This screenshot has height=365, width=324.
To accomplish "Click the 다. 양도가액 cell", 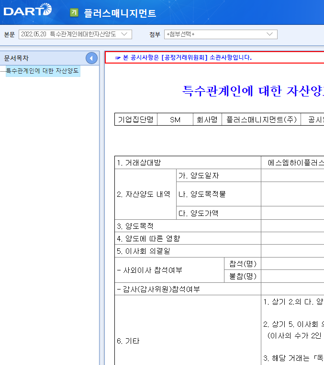I will click(219, 213).
